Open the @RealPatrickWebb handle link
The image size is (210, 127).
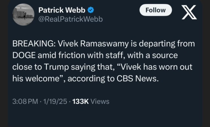(x=71, y=19)
